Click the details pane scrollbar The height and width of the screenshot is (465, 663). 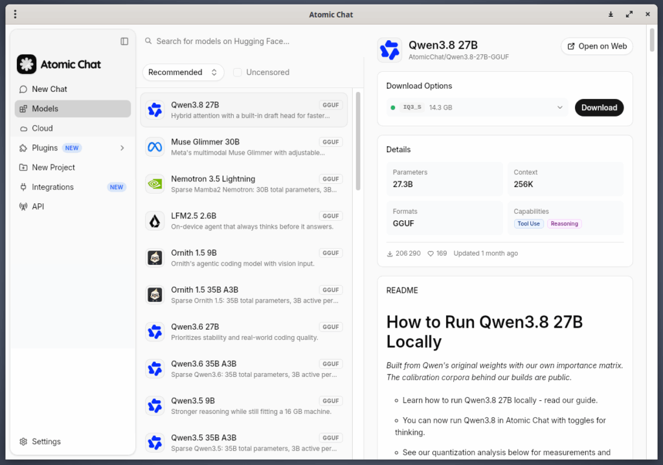[x=651, y=40]
